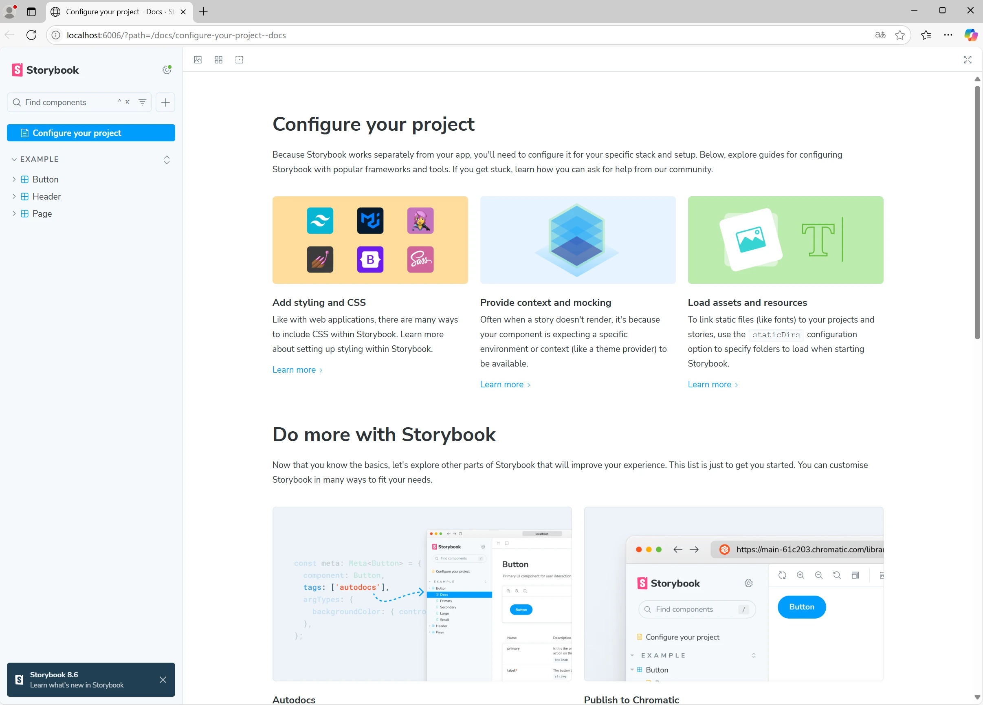983x705 pixels.
Task: Click the Bootstrap B logo icon
Action: click(370, 259)
